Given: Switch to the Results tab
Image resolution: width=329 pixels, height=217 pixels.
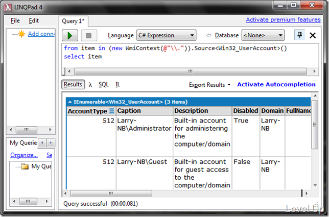Looking at the screenshot, I should click(73, 84).
